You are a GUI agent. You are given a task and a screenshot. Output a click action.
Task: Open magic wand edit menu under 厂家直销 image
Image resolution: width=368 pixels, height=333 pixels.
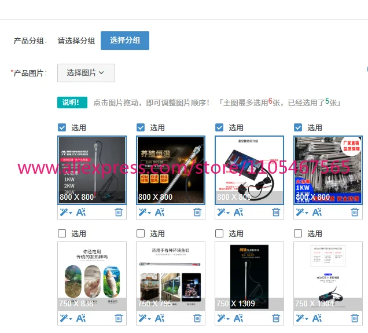point(302,213)
